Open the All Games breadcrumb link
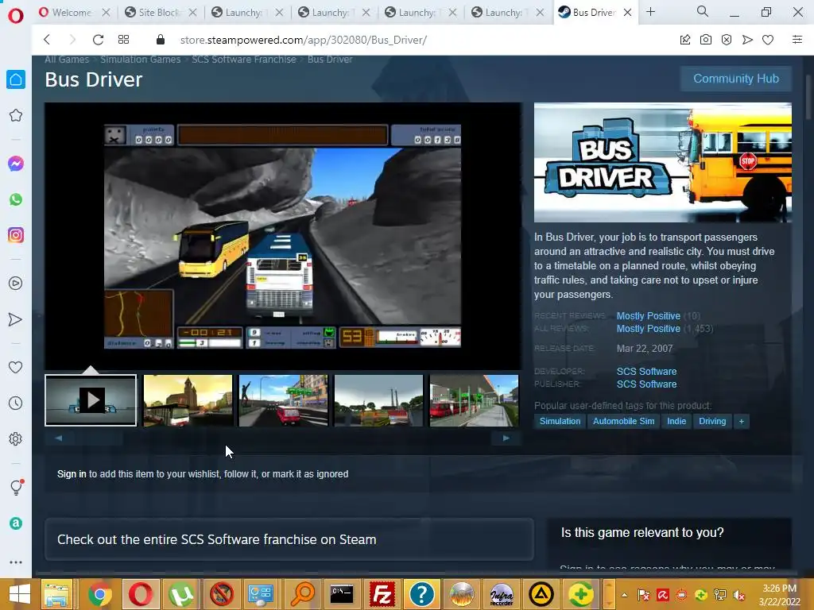This screenshot has width=814, height=610. tap(67, 59)
